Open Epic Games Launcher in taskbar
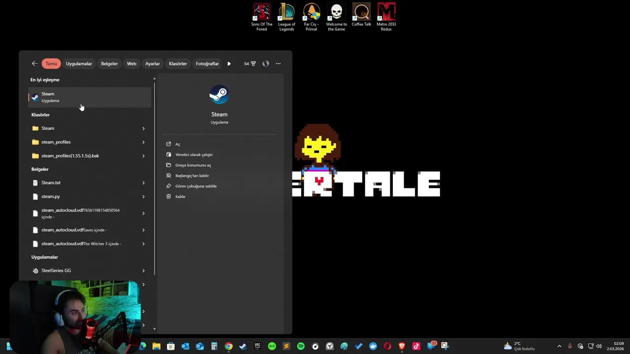 [257, 346]
